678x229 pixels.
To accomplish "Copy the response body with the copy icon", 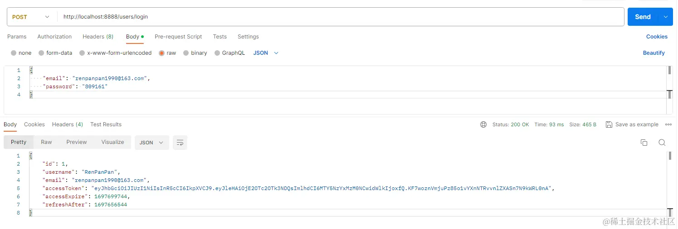I will (644, 143).
